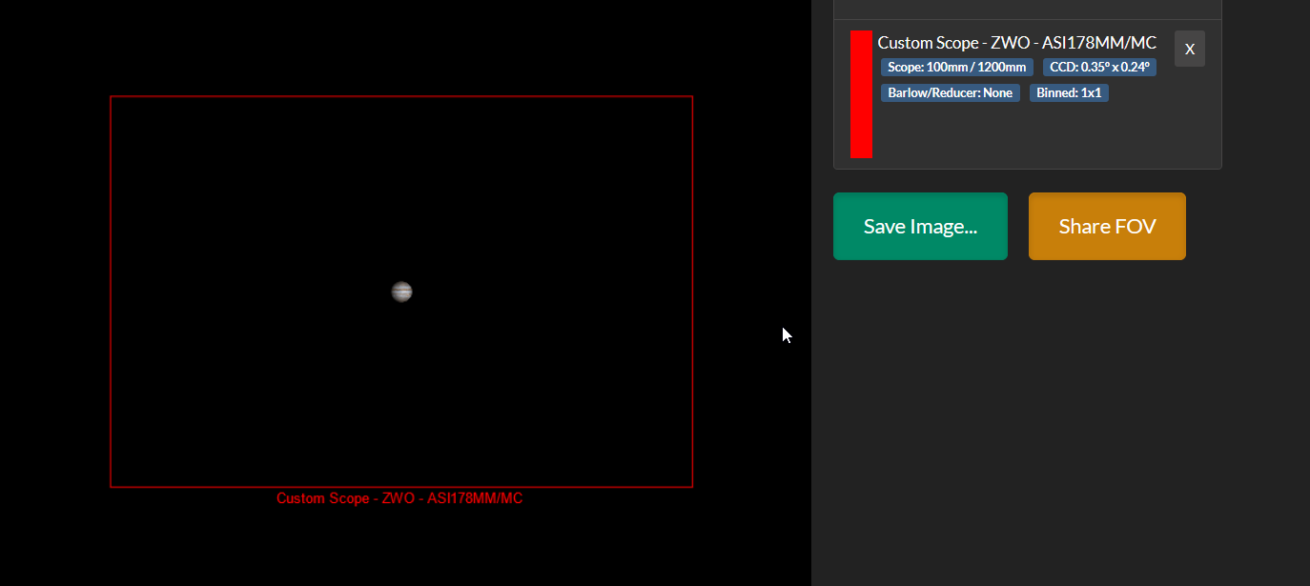Image resolution: width=1310 pixels, height=586 pixels.
Task: Click the top-left corner of the red frame
Action: pyautogui.click(x=112, y=95)
